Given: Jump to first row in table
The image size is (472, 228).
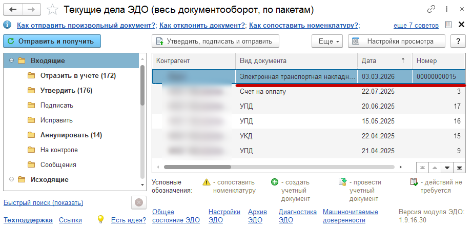Looking at the screenshot, I should pos(422,168).
